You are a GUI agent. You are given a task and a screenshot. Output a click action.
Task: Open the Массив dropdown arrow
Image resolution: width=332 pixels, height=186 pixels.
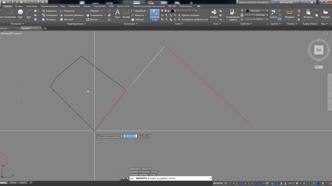pyautogui.click(x=99, y=20)
